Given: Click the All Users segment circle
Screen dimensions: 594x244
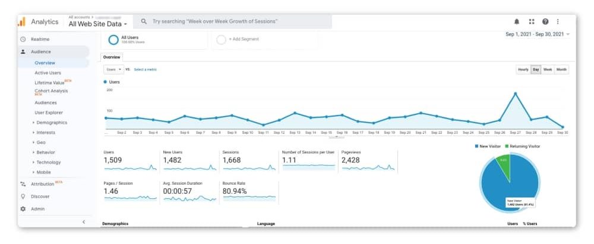Looking at the screenshot, I should (x=113, y=40).
